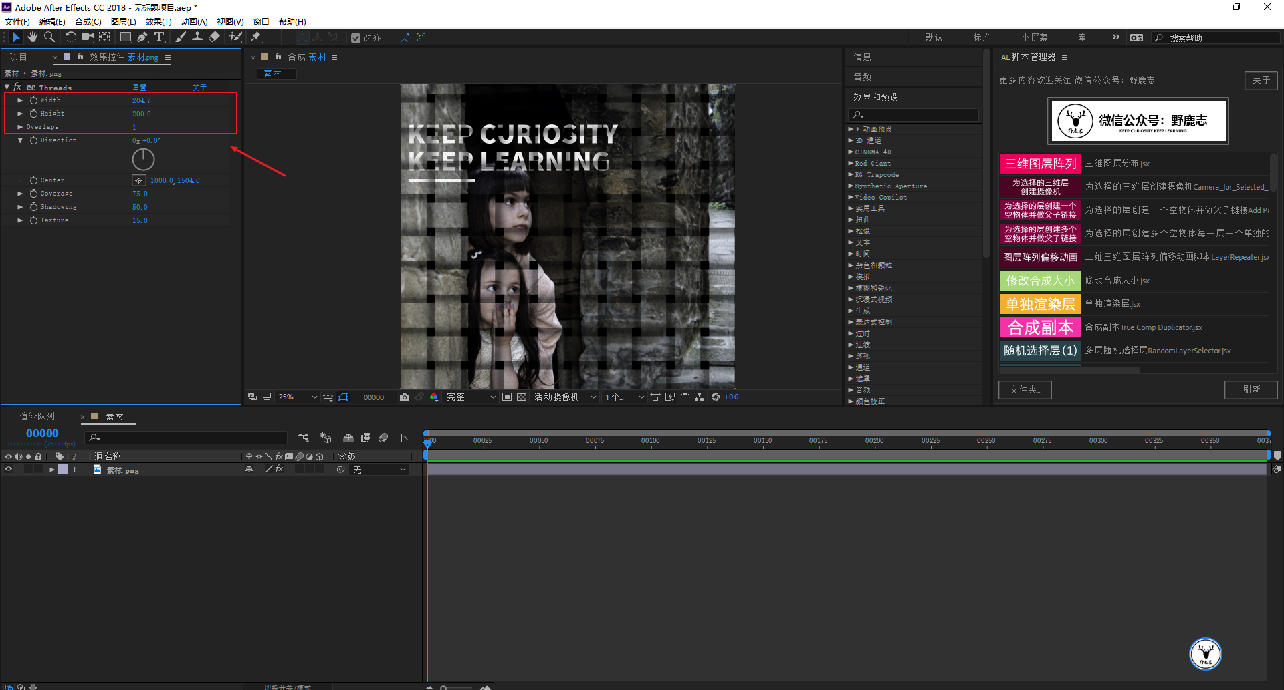Open the 活动摄像机 view dropdown

[564, 397]
